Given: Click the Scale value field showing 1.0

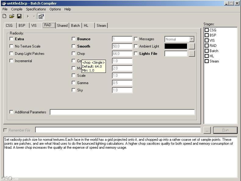Looking at the screenshot, I should (x=122, y=76).
